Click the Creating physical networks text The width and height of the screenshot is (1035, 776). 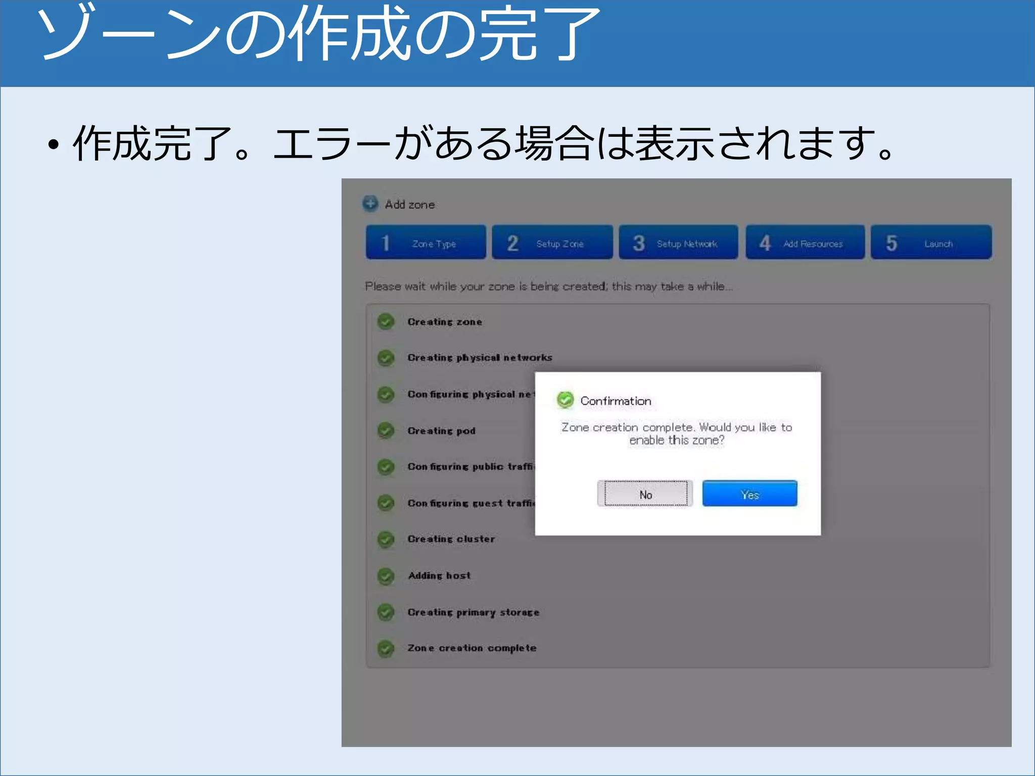tap(480, 358)
